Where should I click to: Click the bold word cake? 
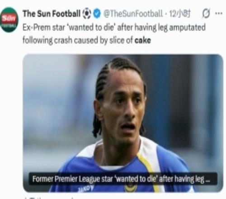pos(142,40)
